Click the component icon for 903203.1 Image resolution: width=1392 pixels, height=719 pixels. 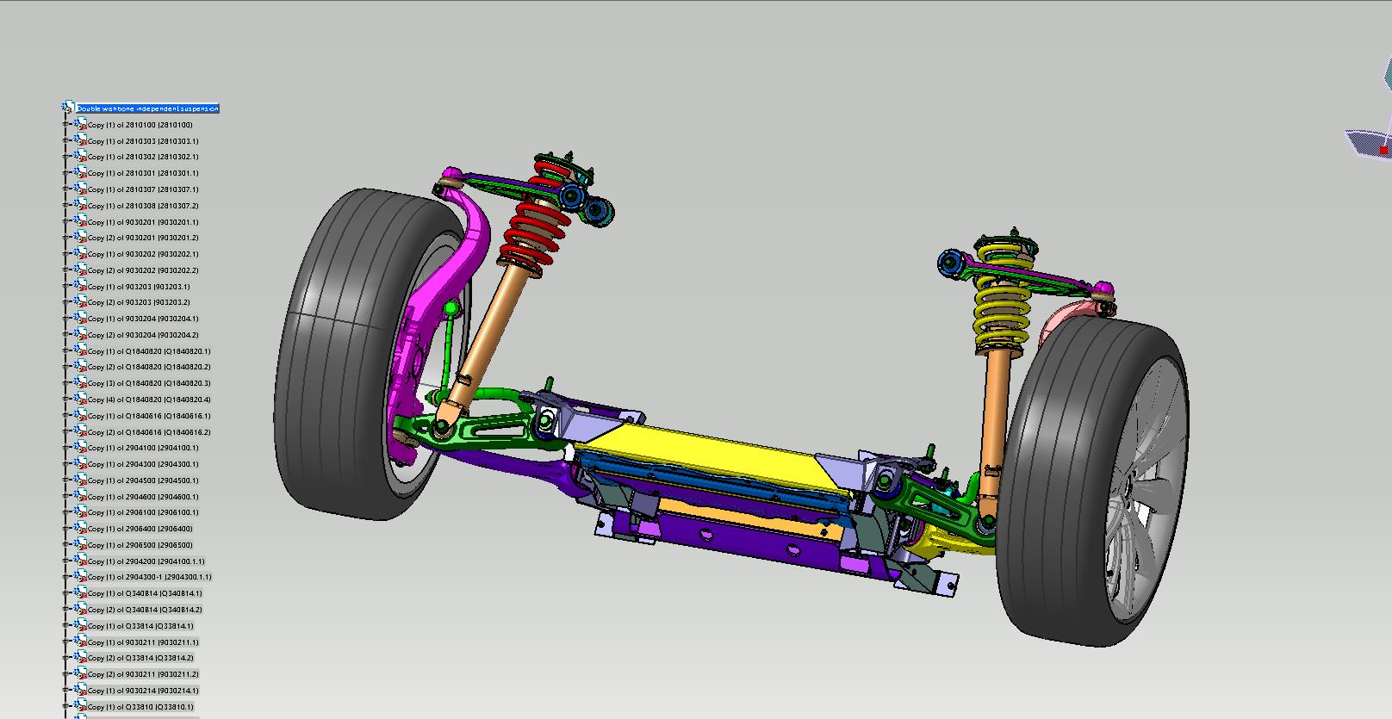click(x=81, y=286)
